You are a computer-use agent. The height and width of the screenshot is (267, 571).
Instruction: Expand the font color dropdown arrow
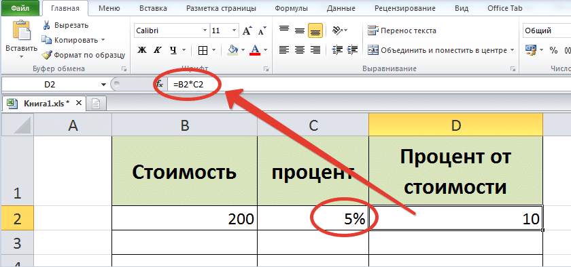click(x=266, y=50)
